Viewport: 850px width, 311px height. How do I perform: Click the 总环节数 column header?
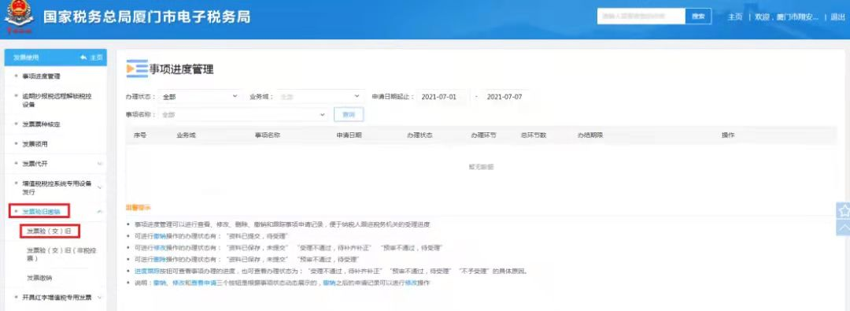(x=533, y=135)
